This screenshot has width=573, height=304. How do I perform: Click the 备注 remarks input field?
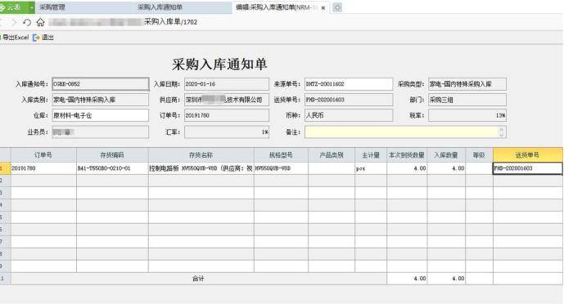point(401,132)
